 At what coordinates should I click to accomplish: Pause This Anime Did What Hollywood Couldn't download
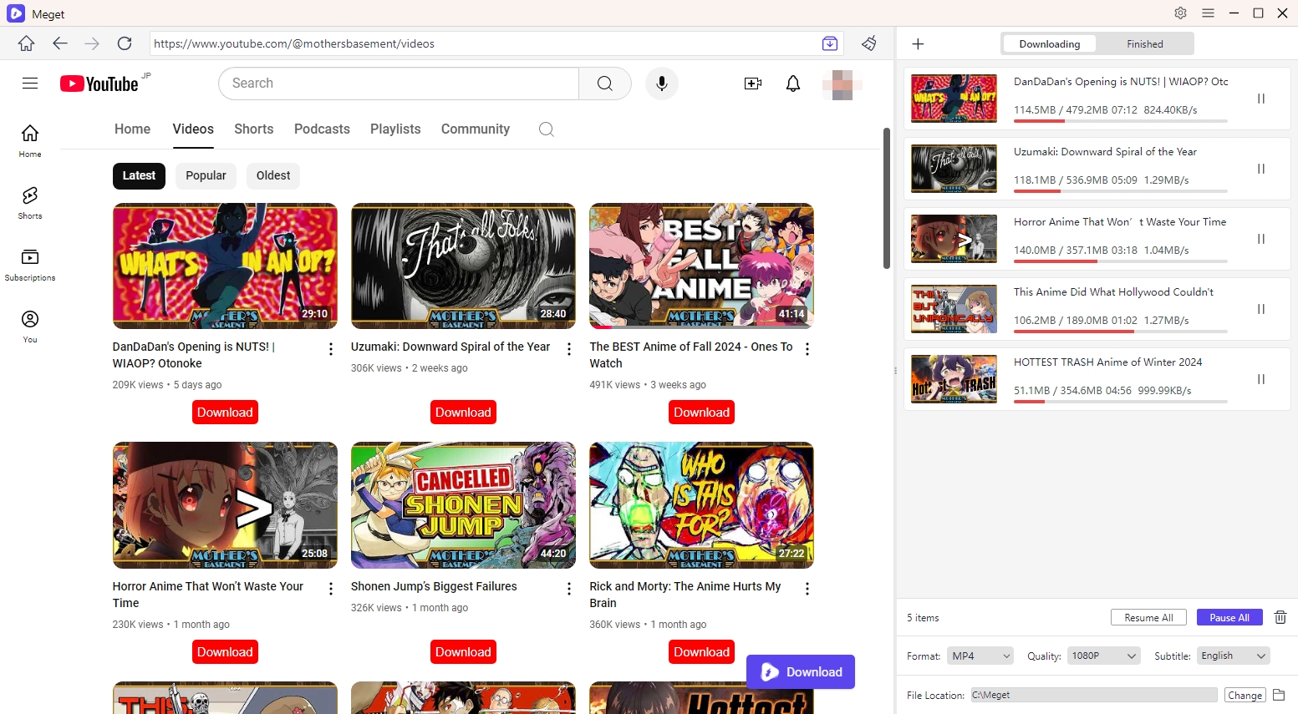pos(1261,309)
